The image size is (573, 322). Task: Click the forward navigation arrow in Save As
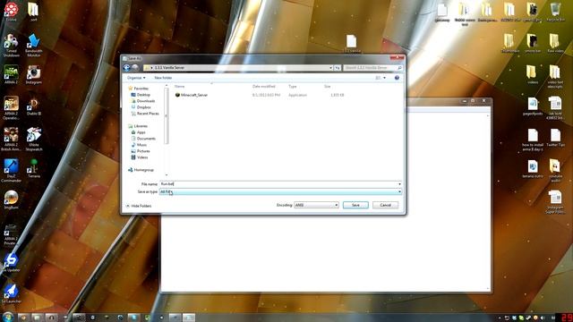[135, 68]
